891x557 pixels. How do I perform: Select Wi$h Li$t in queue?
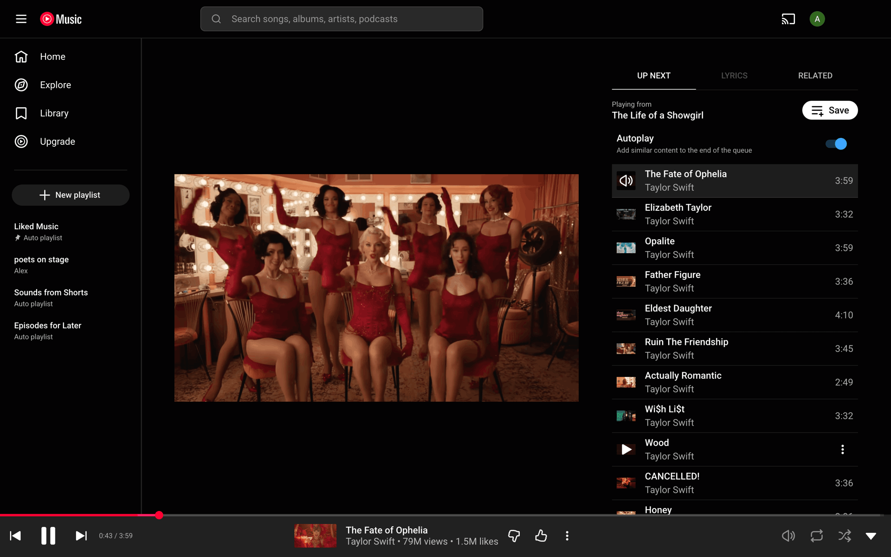click(x=735, y=416)
